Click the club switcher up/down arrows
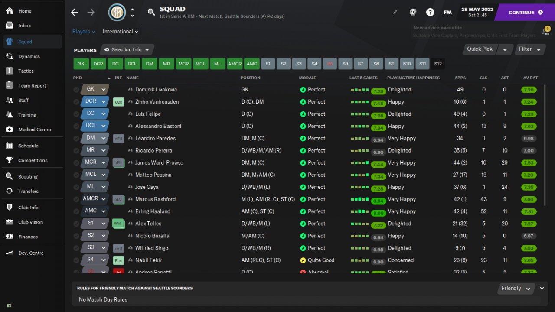The image size is (555, 312). tap(132, 13)
